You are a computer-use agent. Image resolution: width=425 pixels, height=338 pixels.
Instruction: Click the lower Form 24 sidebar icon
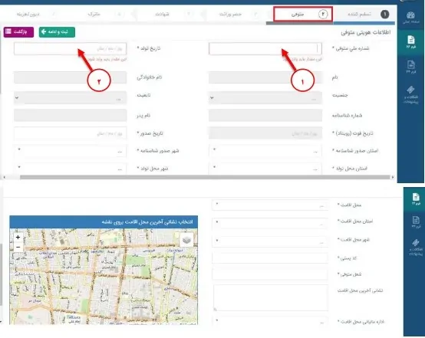pos(416,222)
